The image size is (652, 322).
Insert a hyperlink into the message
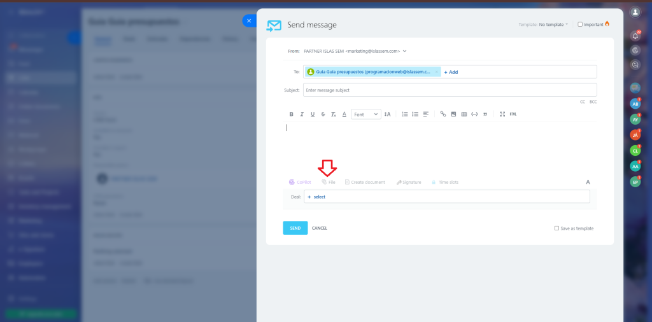coord(443,114)
